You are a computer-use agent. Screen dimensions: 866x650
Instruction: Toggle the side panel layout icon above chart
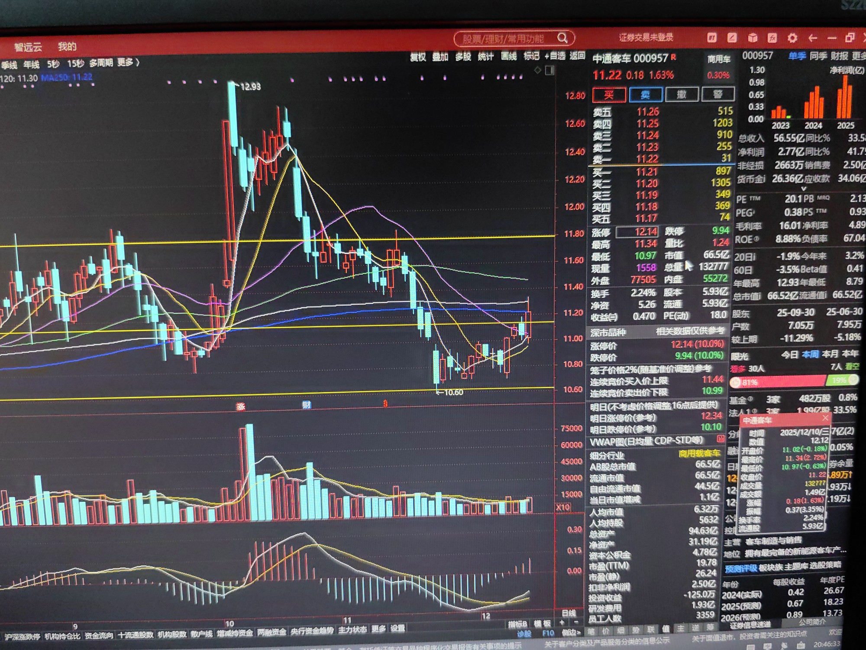(x=549, y=70)
